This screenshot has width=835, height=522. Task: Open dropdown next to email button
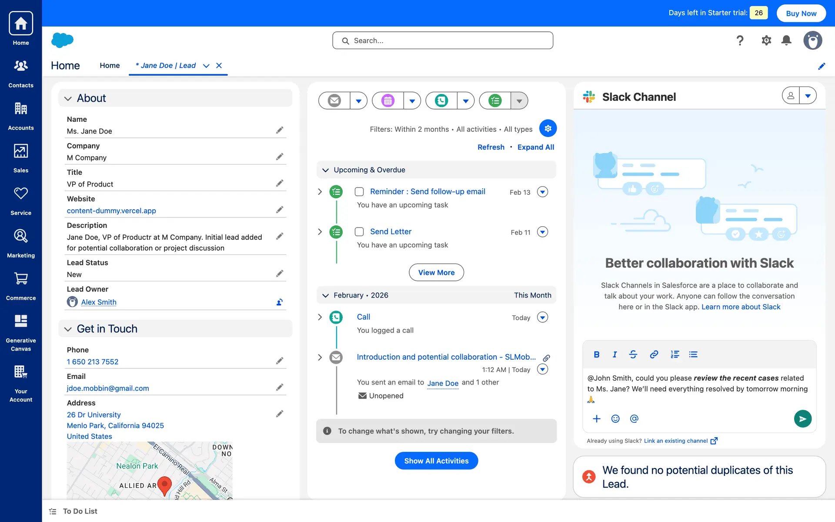[358, 101]
